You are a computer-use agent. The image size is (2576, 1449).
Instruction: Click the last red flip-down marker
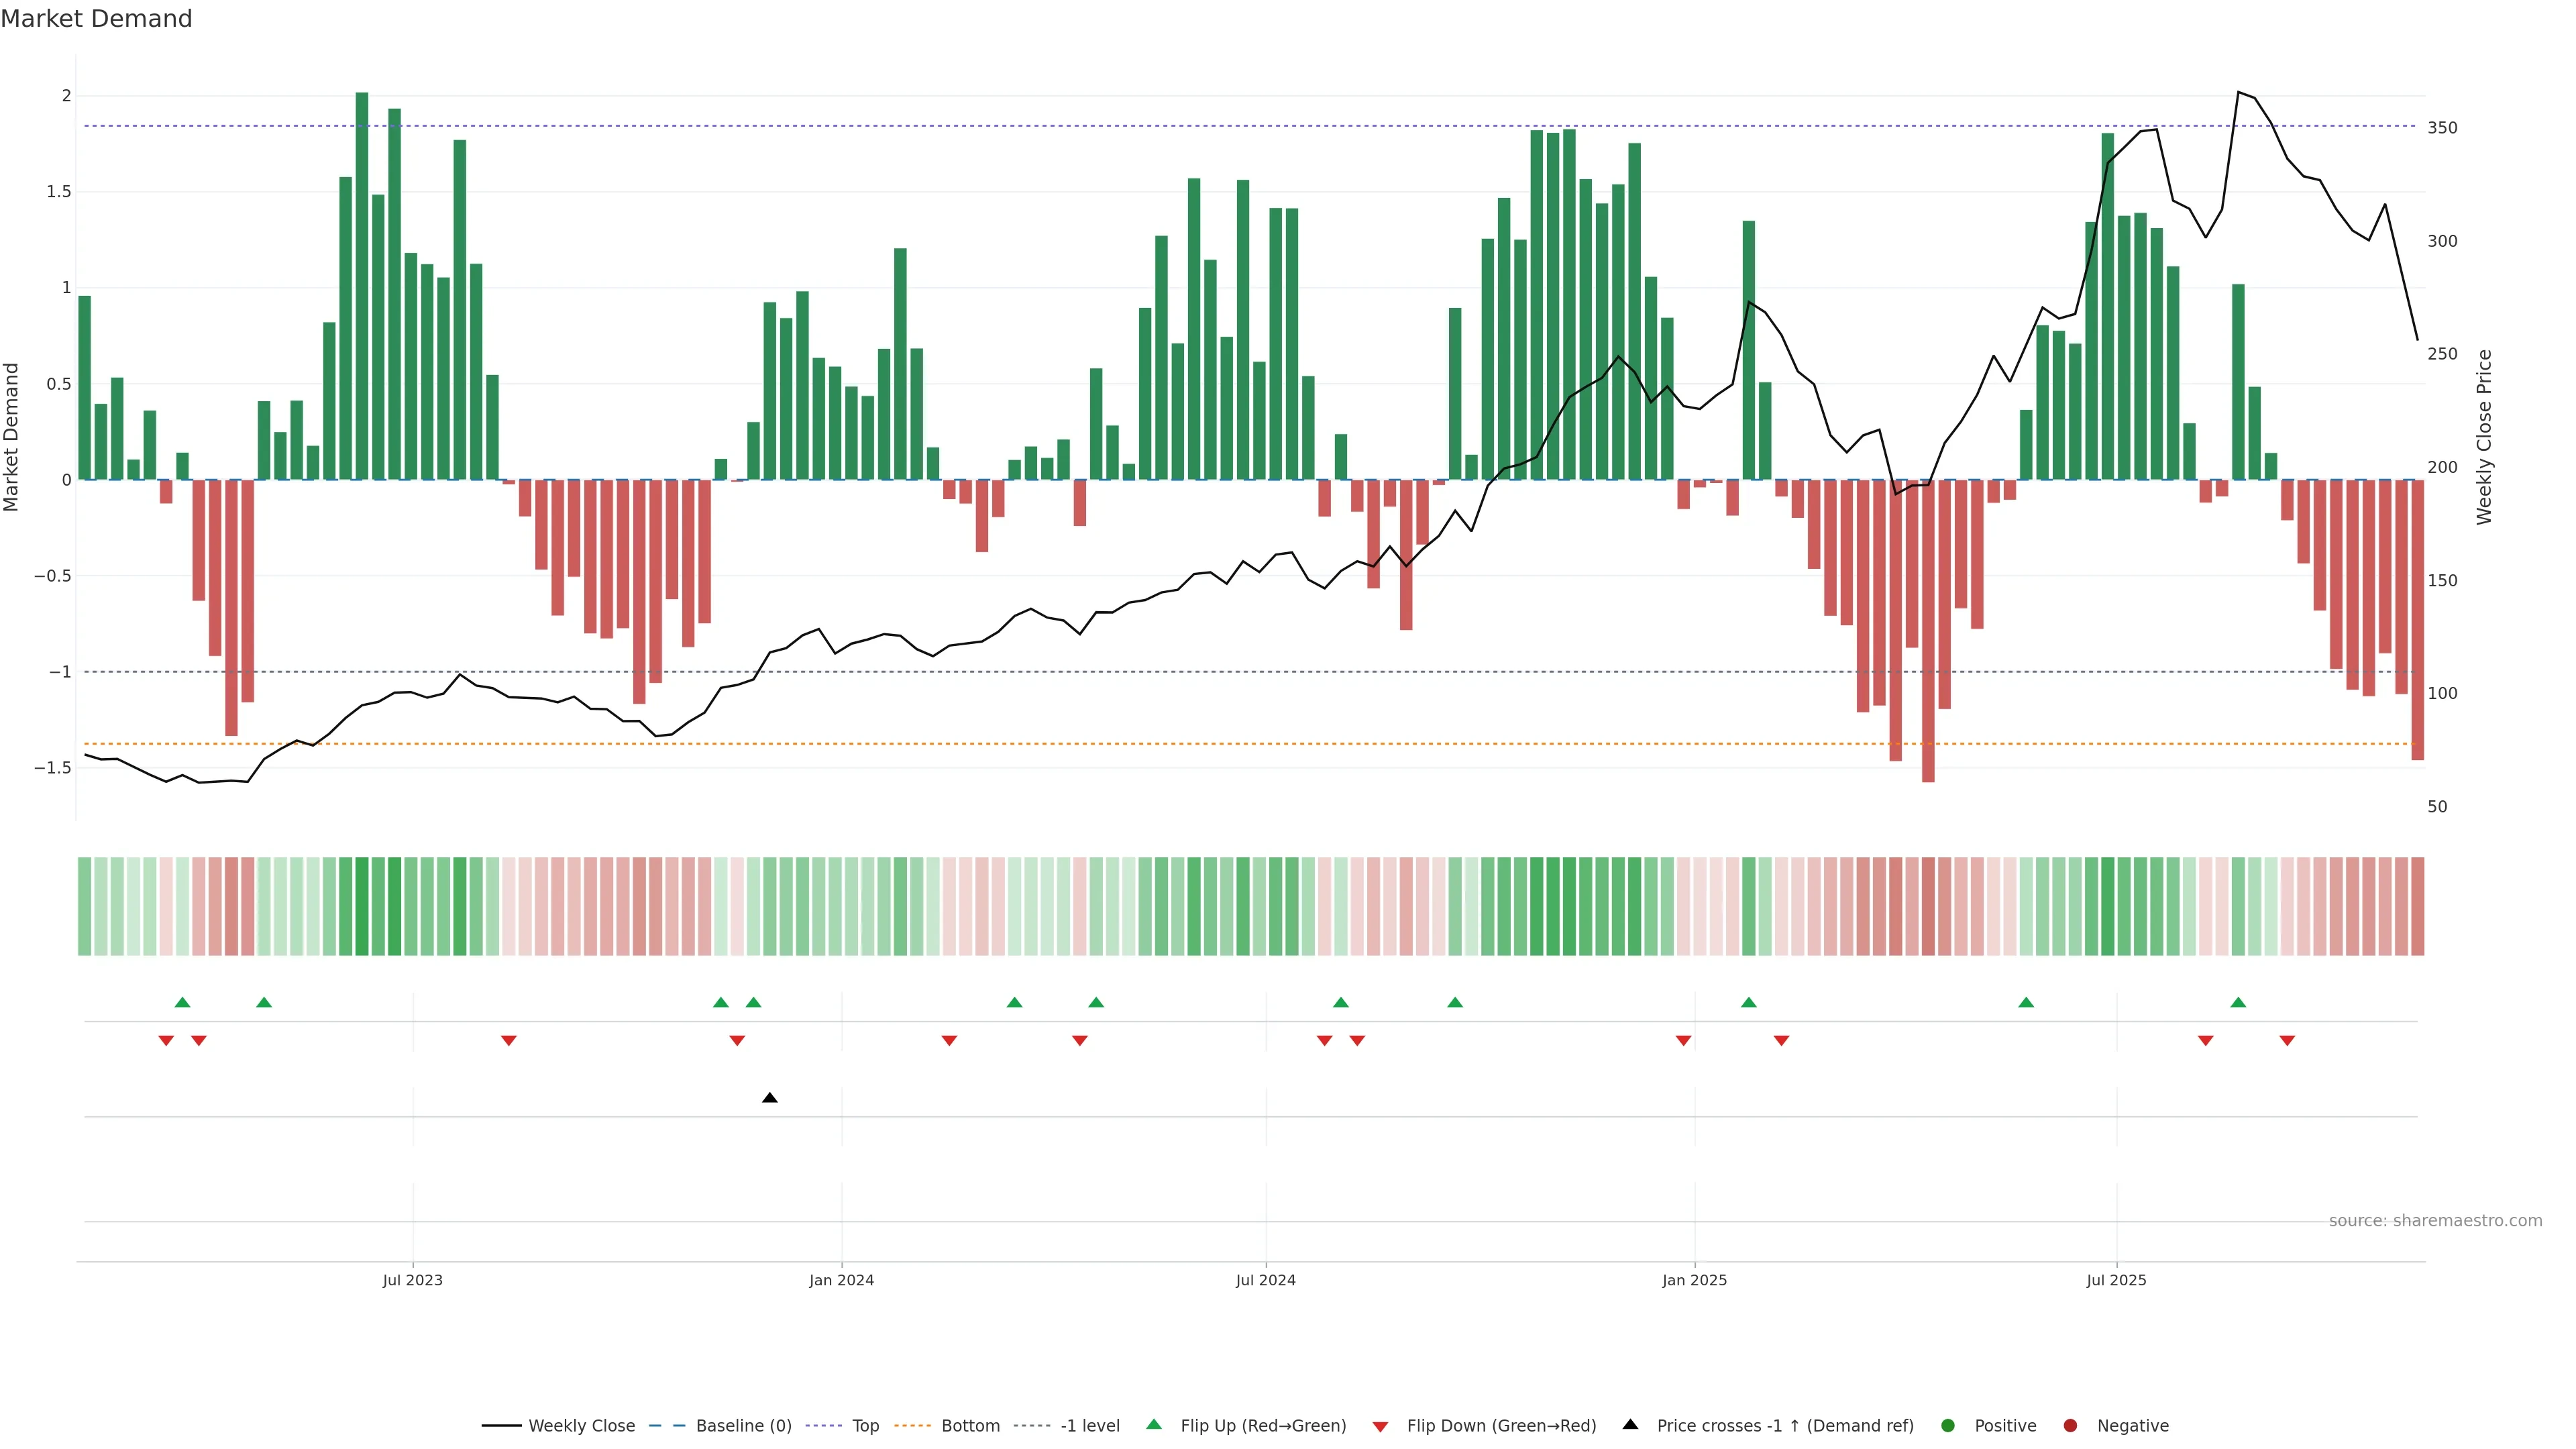[x=2287, y=1041]
